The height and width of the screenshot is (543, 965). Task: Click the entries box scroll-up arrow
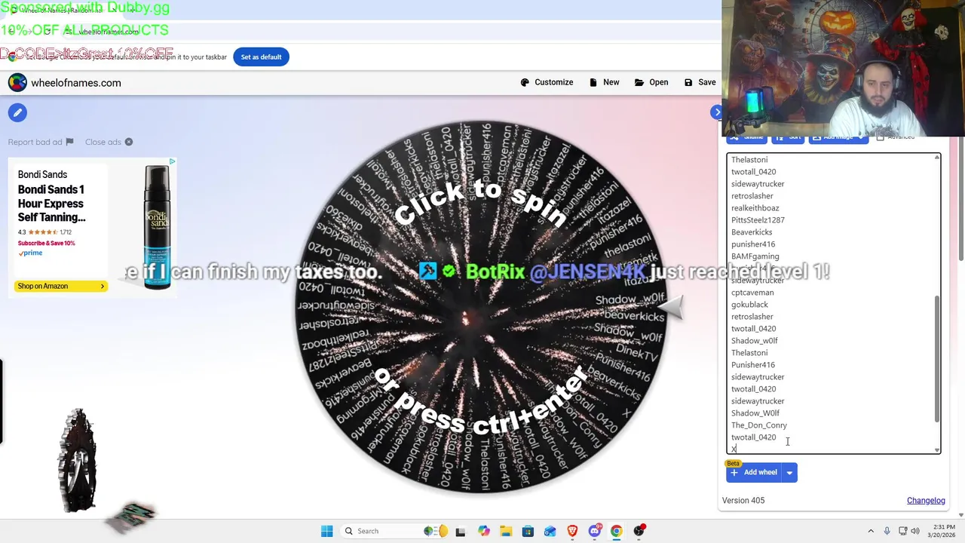tap(937, 158)
